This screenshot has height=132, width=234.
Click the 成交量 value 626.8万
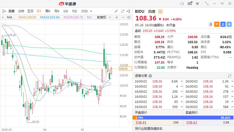click(226, 37)
